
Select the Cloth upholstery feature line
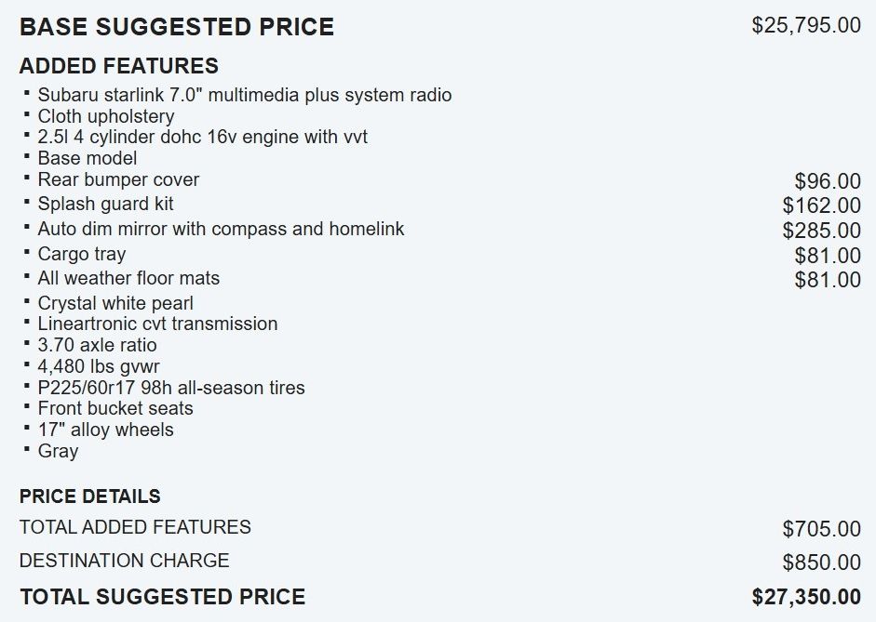pyautogui.click(x=105, y=116)
